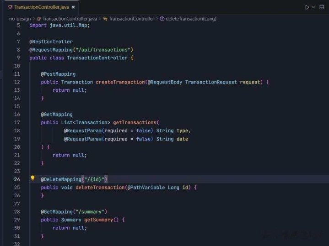Viewport: 329px width, 246px height.
Task: Click the method symbol icon in breadcrumb
Action: click(162, 19)
